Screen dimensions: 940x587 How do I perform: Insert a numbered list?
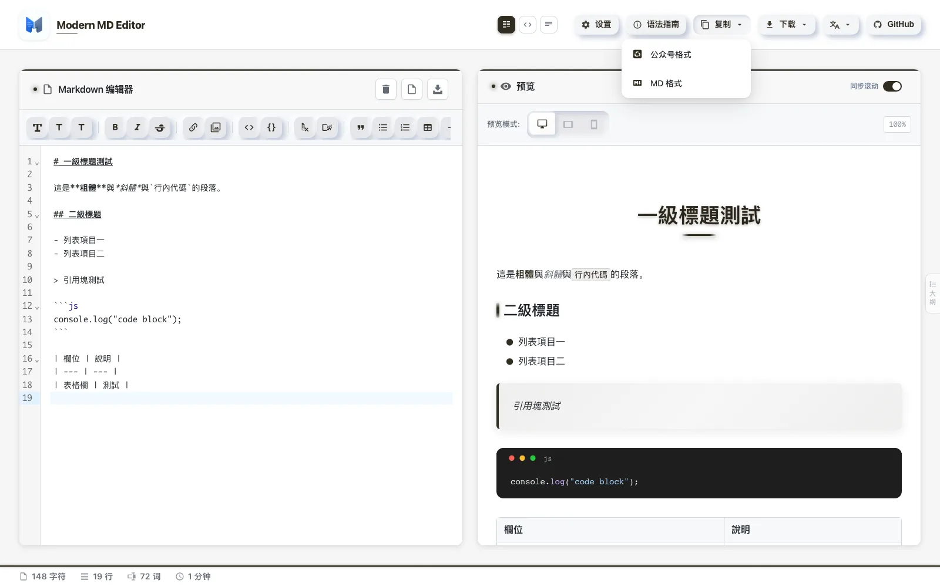pyautogui.click(x=405, y=127)
